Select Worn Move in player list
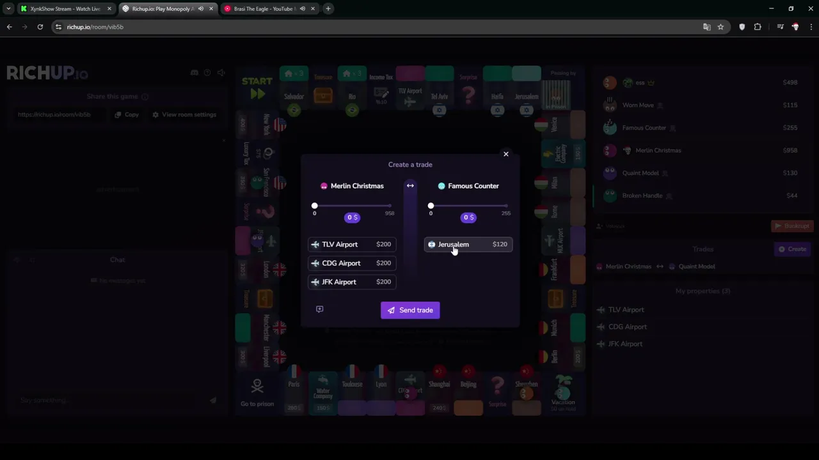 coord(701,105)
